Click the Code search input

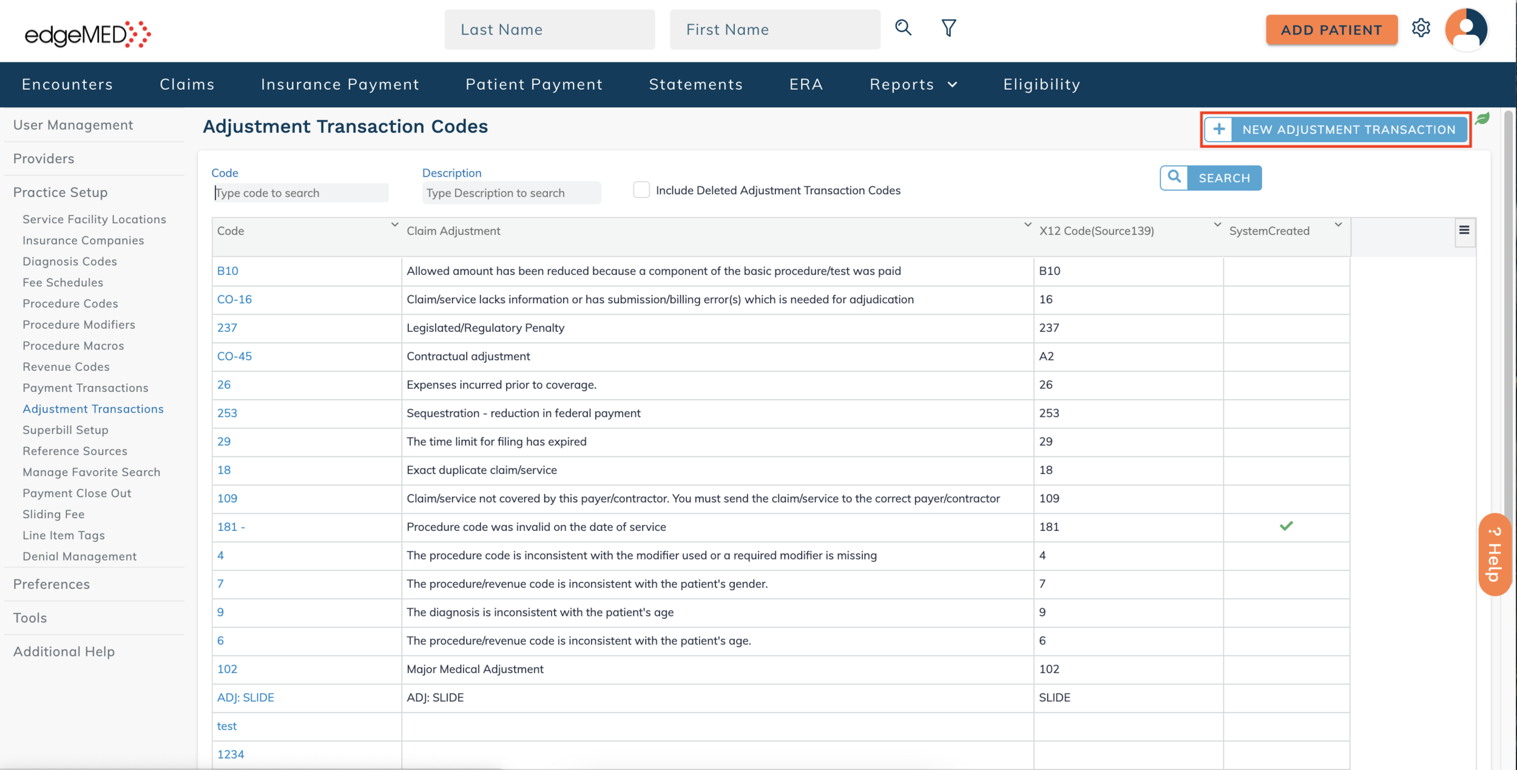tap(300, 193)
